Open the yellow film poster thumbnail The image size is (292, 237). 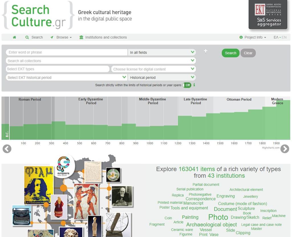pos(39,185)
